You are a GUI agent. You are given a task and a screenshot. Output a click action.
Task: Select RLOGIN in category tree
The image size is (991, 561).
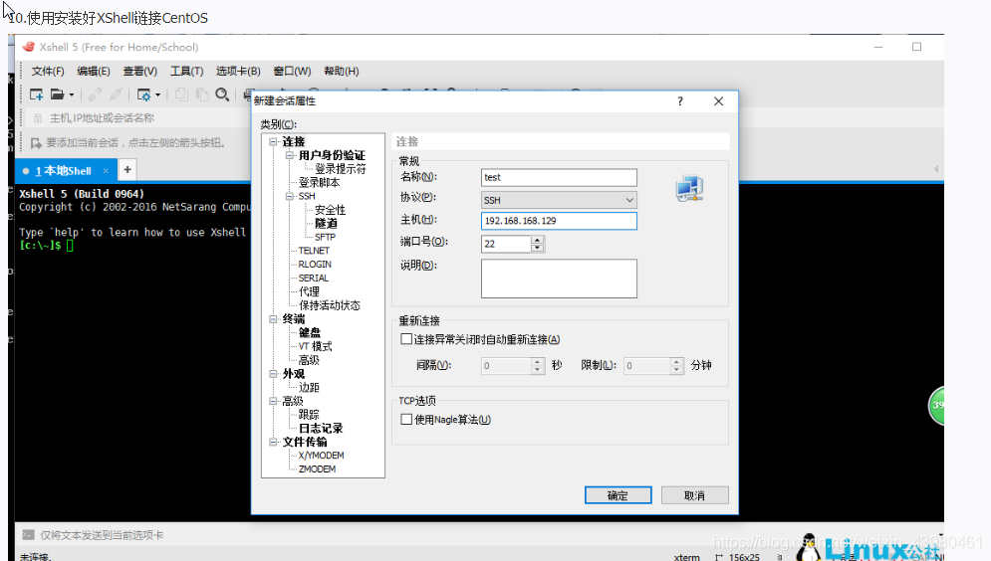pyautogui.click(x=315, y=265)
